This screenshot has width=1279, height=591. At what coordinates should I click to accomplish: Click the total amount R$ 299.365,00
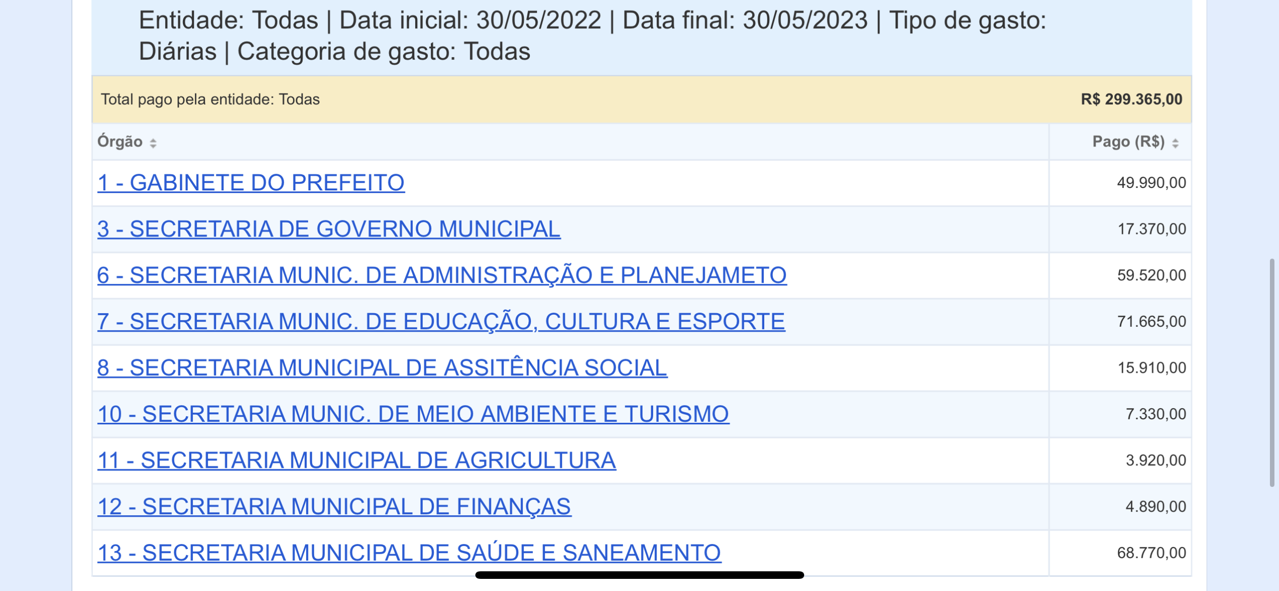1131,100
